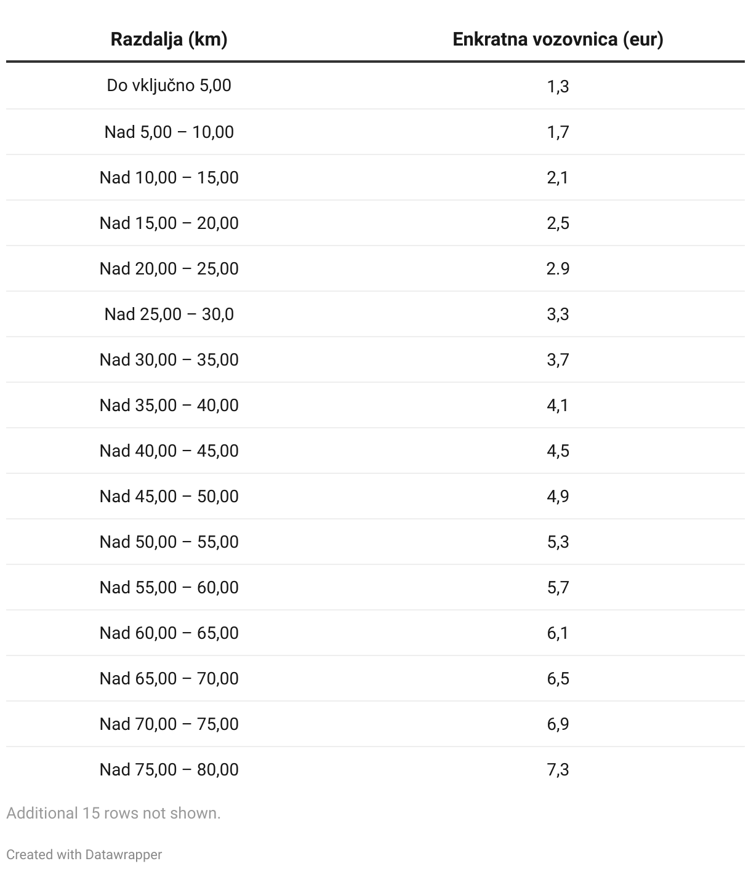Select the Nad 75,00 – 80,00 cell
The height and width of the screenshot is (869, 751).
coord(169,769)
